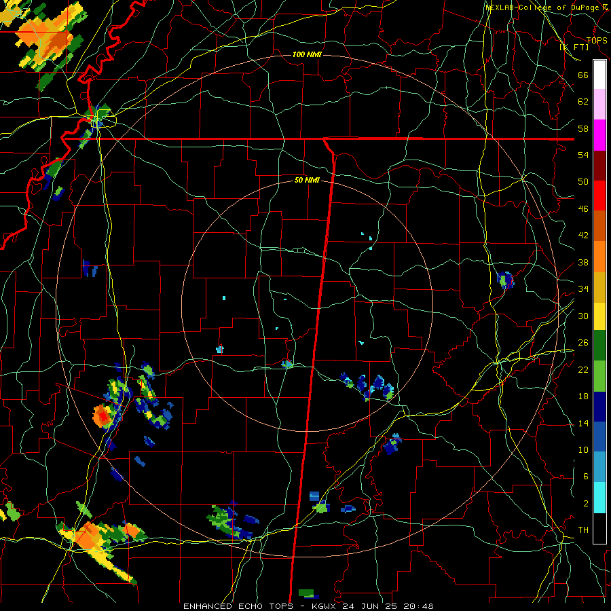Click the '54' legend value
This screenshot has width=611, height=611.
[583, 155]
